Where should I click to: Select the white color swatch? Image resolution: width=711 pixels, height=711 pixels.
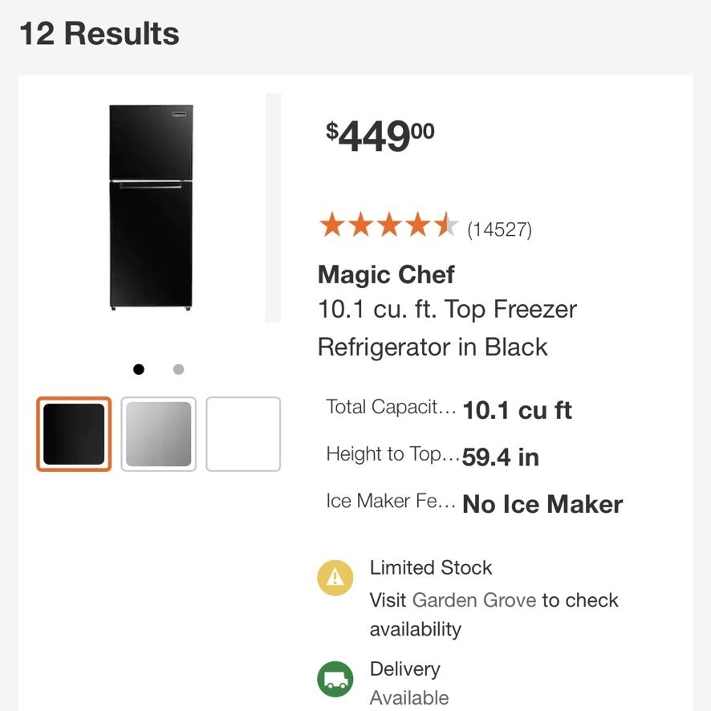243,434
